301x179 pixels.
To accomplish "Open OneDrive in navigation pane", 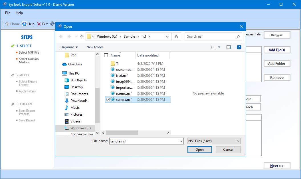I will coord(72,64).
